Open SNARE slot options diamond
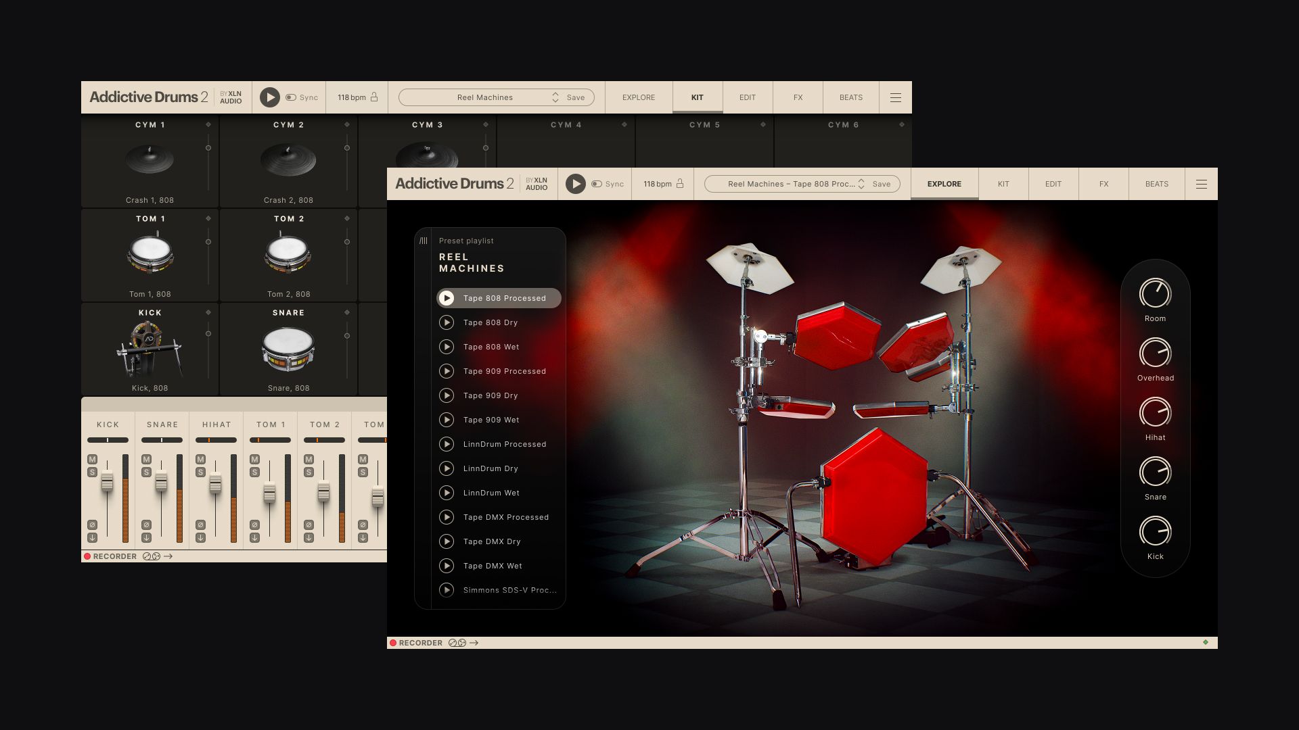This screenshot has width=1299, height=730. tap(347, 312)
